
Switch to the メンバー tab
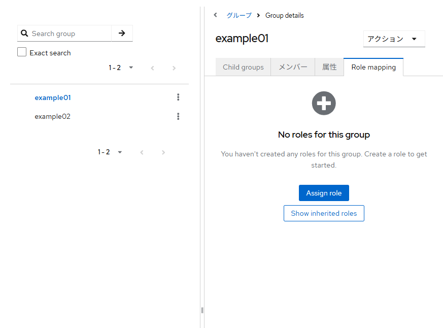[293, 67]
